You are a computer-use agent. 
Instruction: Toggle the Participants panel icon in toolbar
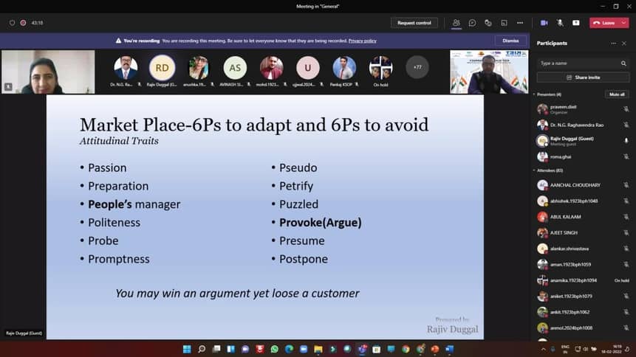coord(457,23)
